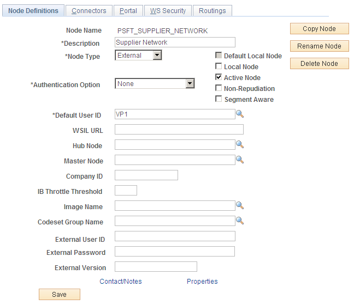Image resolution: width=354 pixels, height=305 pixels.
Task: Focus the Company ID field
Action: click(x=146, y=175)
